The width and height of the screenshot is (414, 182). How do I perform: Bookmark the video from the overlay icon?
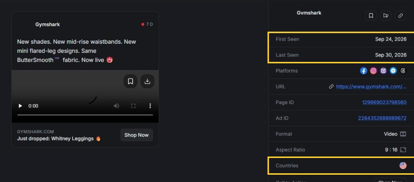coord(130,81)
